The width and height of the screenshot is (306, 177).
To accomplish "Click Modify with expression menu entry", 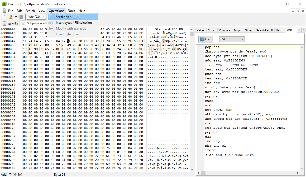I will coord(73,28).
